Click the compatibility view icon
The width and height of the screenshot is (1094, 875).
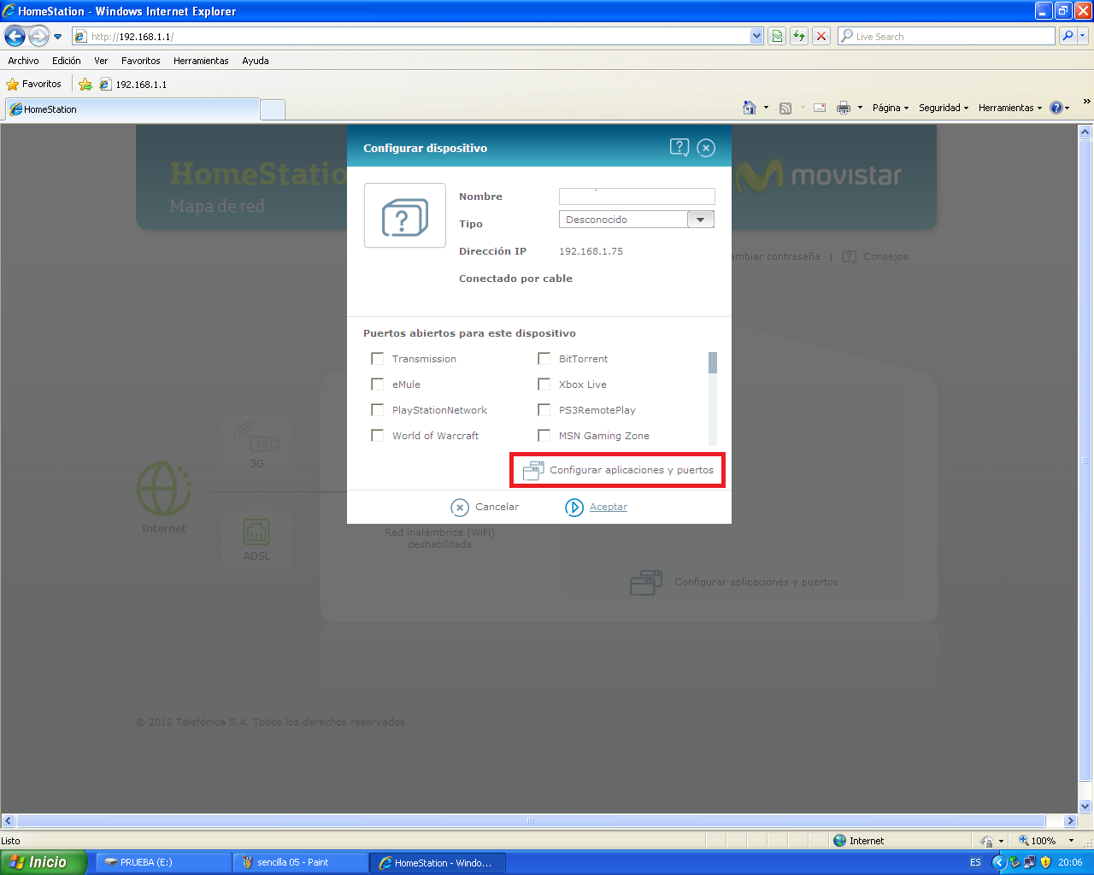(777, 36)
